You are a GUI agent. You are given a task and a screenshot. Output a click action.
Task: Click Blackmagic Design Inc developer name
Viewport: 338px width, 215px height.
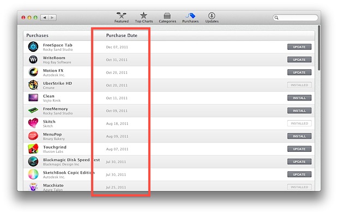[x=61, y=164]
